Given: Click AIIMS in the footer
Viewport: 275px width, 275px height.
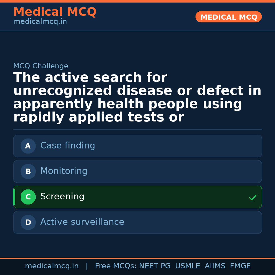Looking at the screenshot, I should tap(215, 266).
